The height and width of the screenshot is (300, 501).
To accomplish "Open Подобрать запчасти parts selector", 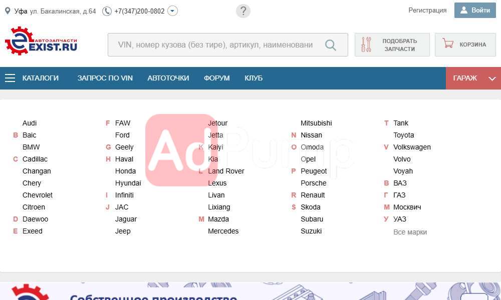I will [392, 45].
